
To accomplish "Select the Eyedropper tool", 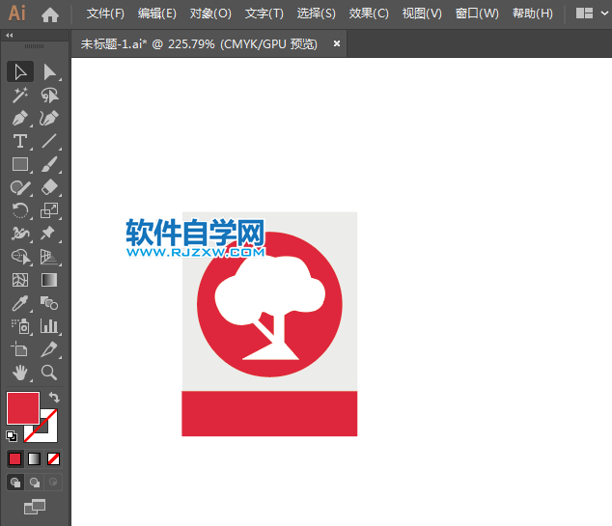I will (x=20, y=303).
